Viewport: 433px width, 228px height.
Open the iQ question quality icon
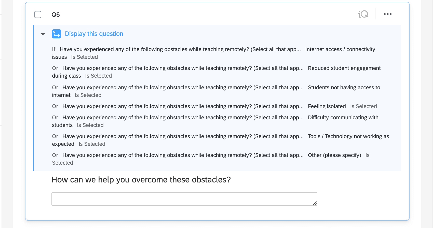point(363,14)
